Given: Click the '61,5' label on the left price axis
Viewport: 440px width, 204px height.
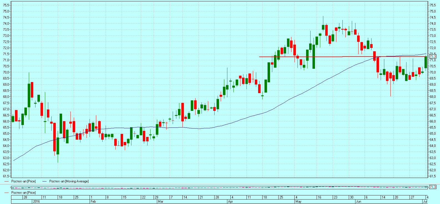Looking at the screenshot, I should coord(6,176).
